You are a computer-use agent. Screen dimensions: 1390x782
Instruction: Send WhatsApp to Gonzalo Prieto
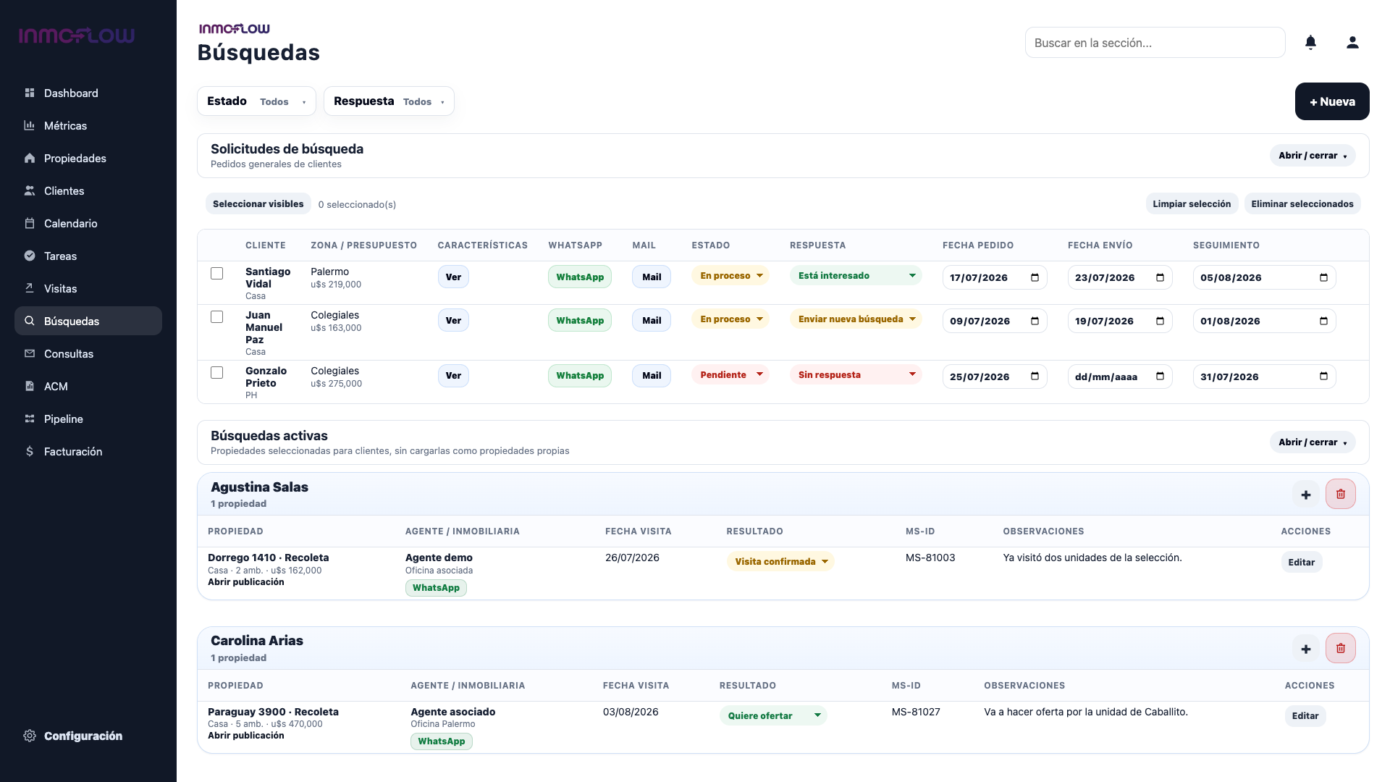click(580, 376)
